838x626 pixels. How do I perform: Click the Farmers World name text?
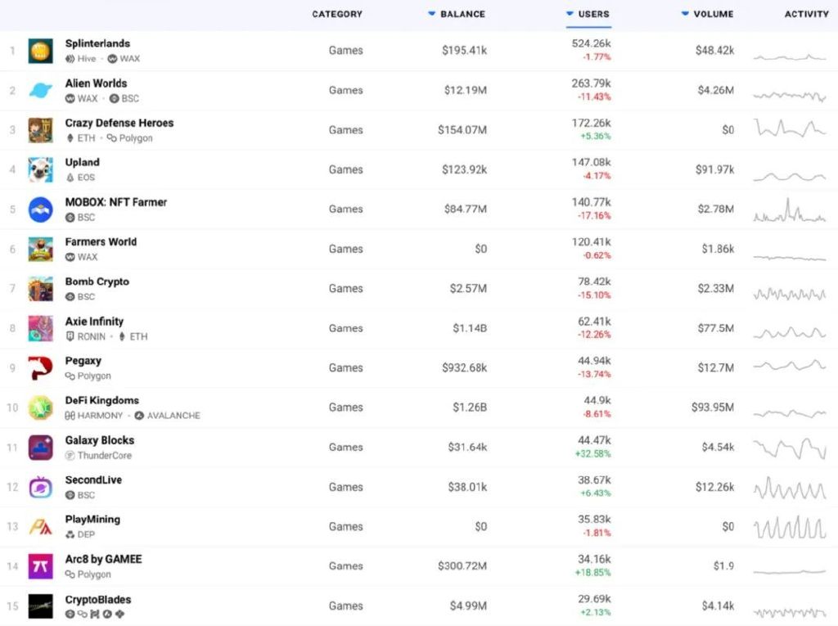101,242
